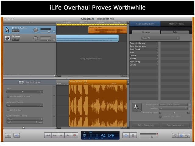195x146 pixels.
Task: Click the Recording Level slider
Action: click(174, 113)
